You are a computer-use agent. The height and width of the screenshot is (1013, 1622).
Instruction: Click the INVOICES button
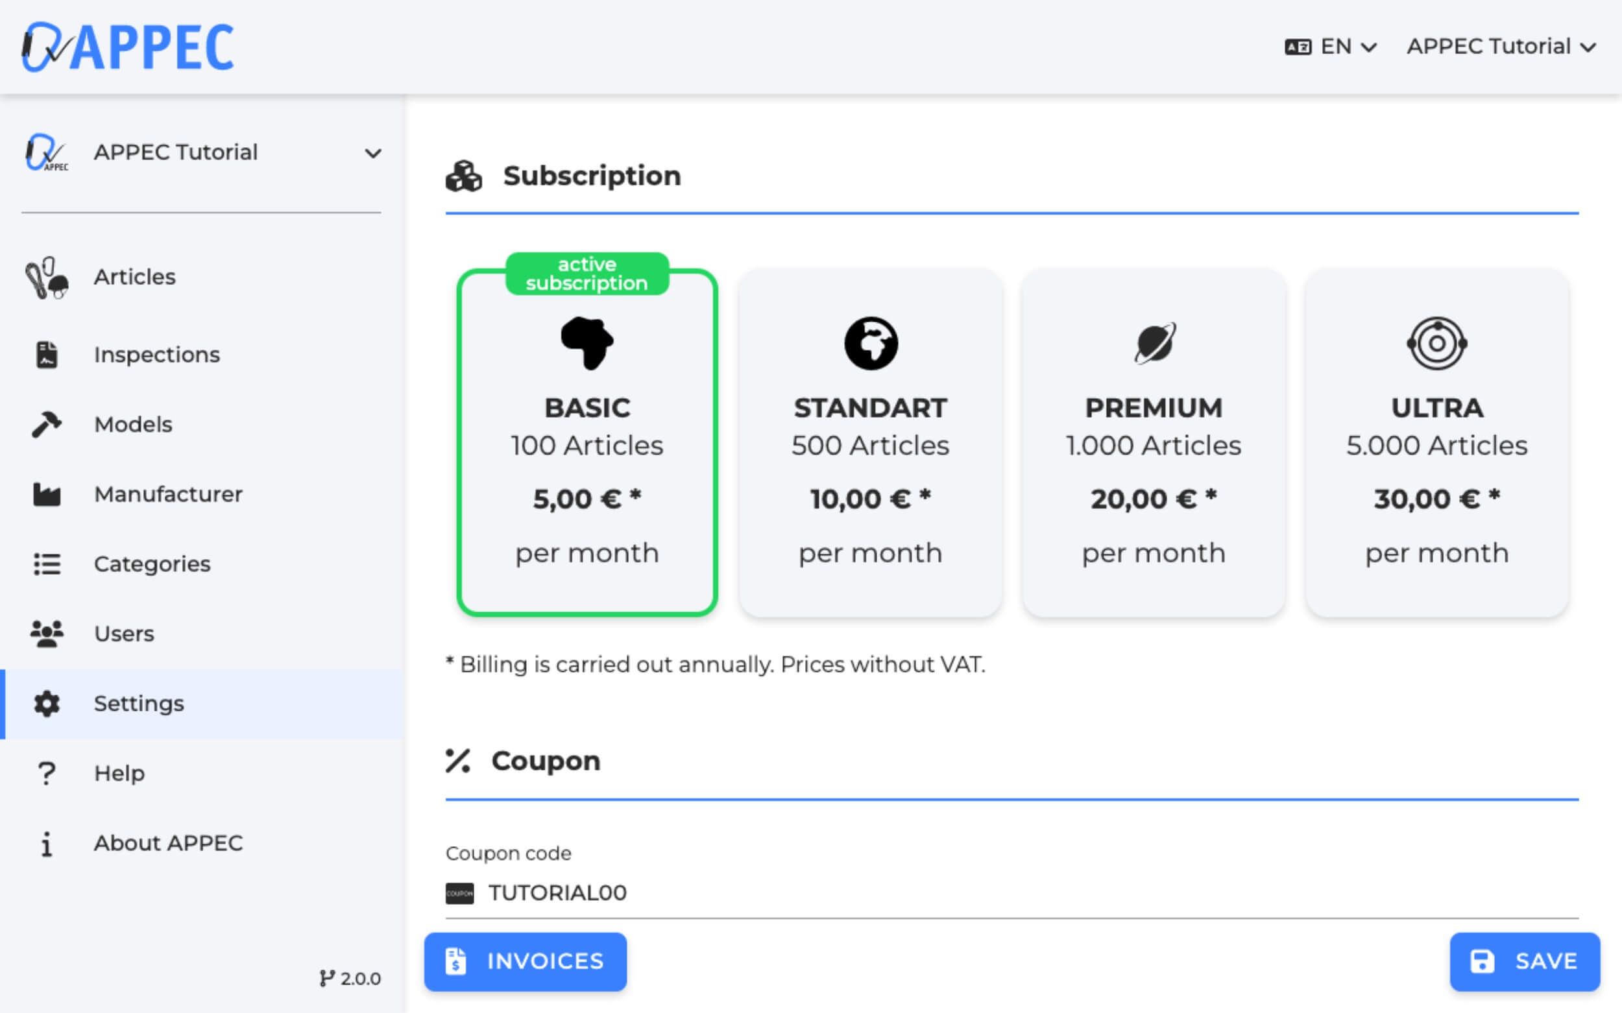point(525,961)
